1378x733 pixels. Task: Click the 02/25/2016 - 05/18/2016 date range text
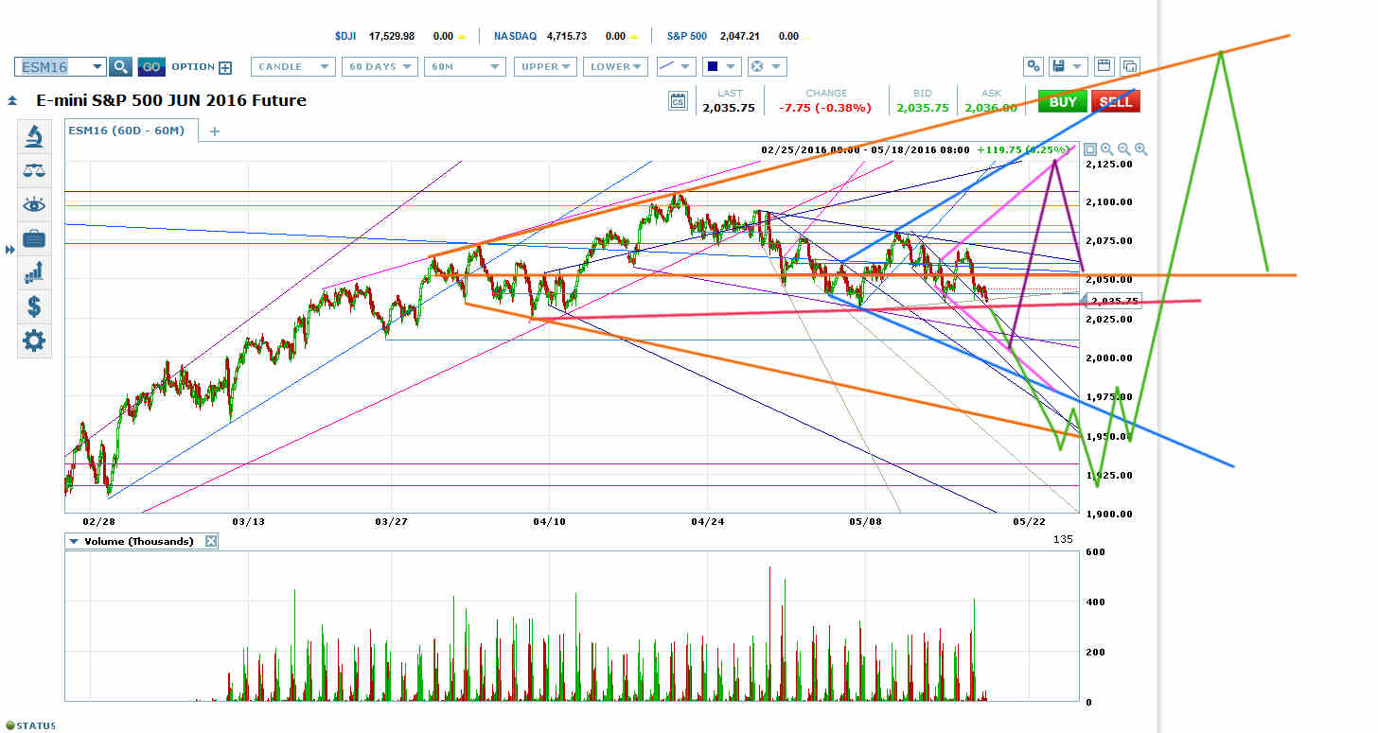(864, 149)
